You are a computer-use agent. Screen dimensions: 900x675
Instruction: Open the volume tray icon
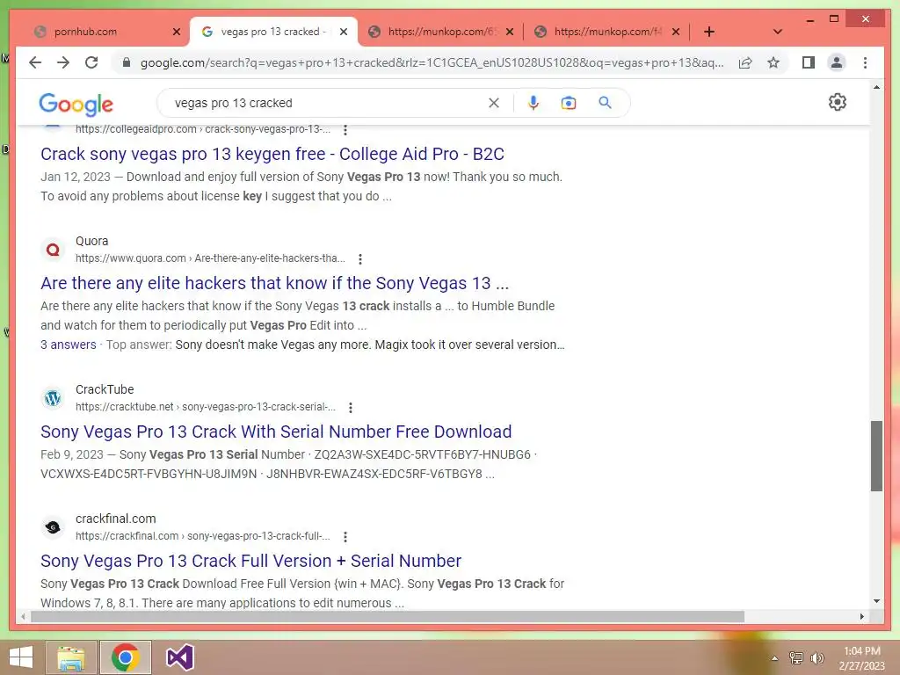click(x=817, y=657)
